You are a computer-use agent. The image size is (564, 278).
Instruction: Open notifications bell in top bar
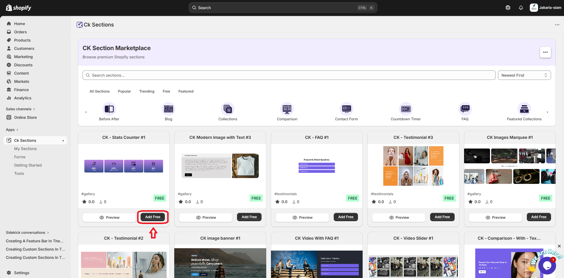(x=521, y=8)
